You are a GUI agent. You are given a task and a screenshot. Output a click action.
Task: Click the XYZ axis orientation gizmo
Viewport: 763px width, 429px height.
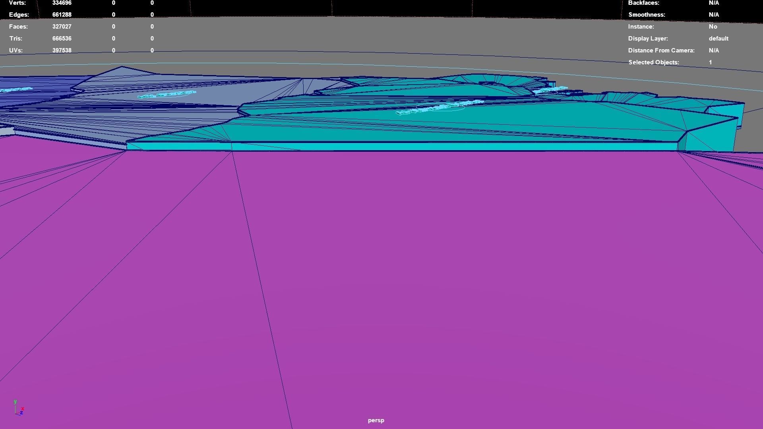(x=19, y=408)
